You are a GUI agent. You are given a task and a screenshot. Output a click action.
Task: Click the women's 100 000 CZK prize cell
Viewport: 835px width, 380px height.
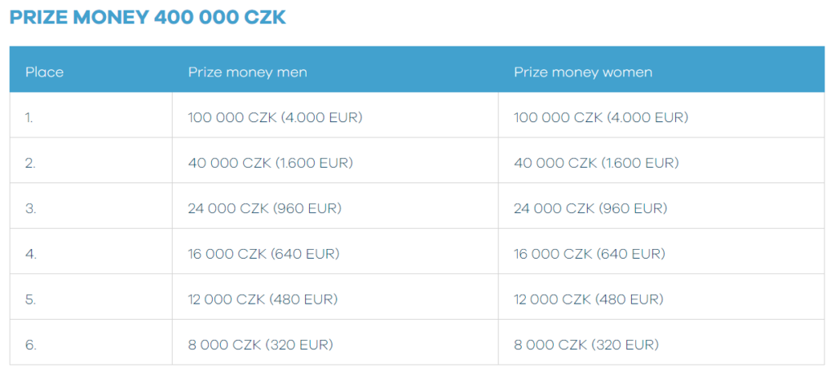601,117
